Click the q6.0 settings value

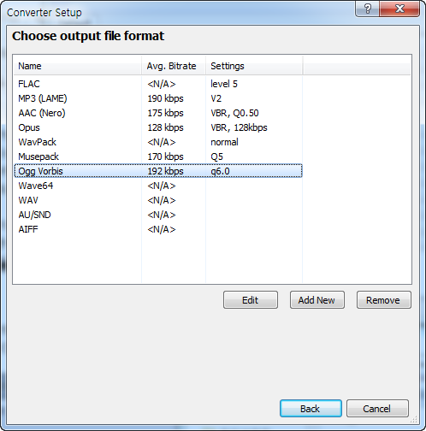[220, 171]
